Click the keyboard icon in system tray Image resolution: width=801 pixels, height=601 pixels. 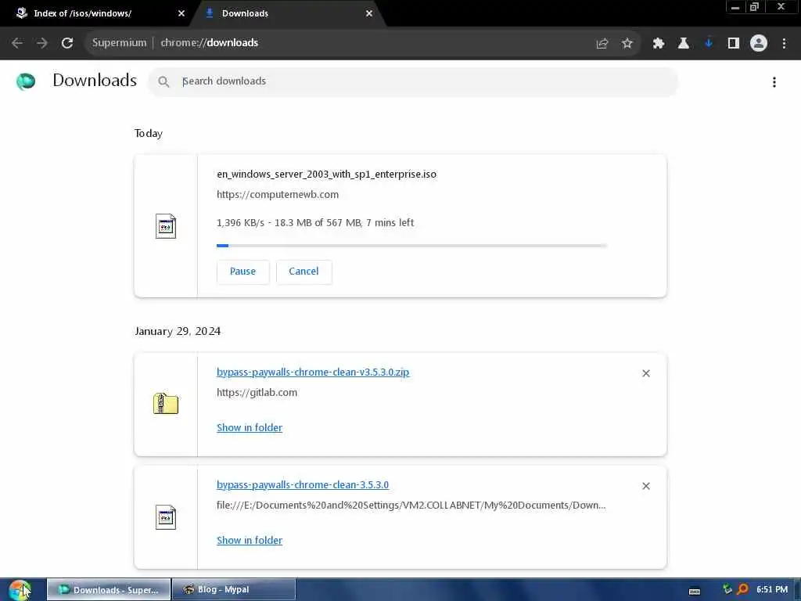pos(695,592)
